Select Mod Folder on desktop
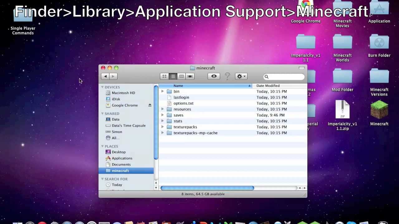The image size is (399, 224). pyautogui.click(x=342, y=80)
